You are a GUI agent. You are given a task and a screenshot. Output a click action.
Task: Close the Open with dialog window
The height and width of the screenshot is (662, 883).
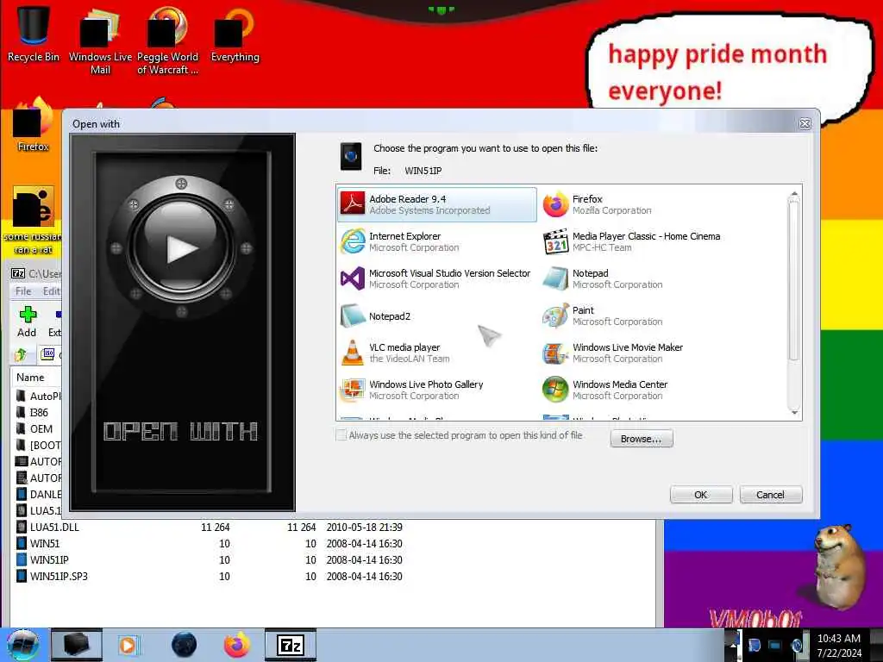pos(805,124)
